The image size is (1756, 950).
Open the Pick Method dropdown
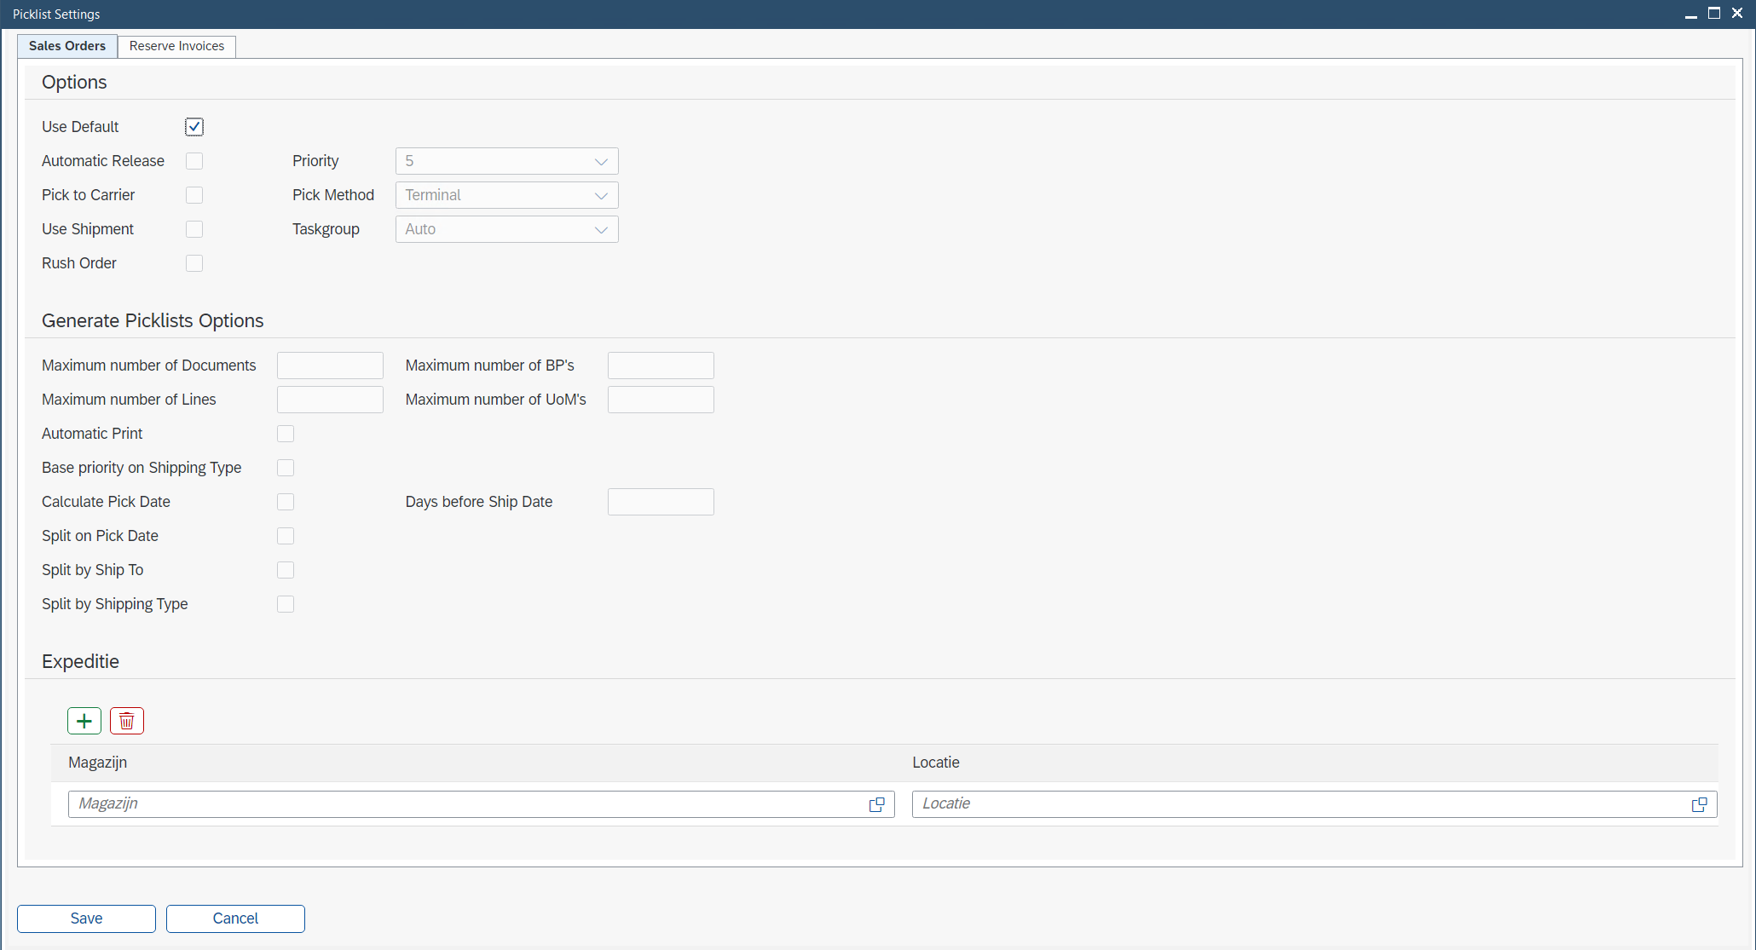(x=601, y=195)
